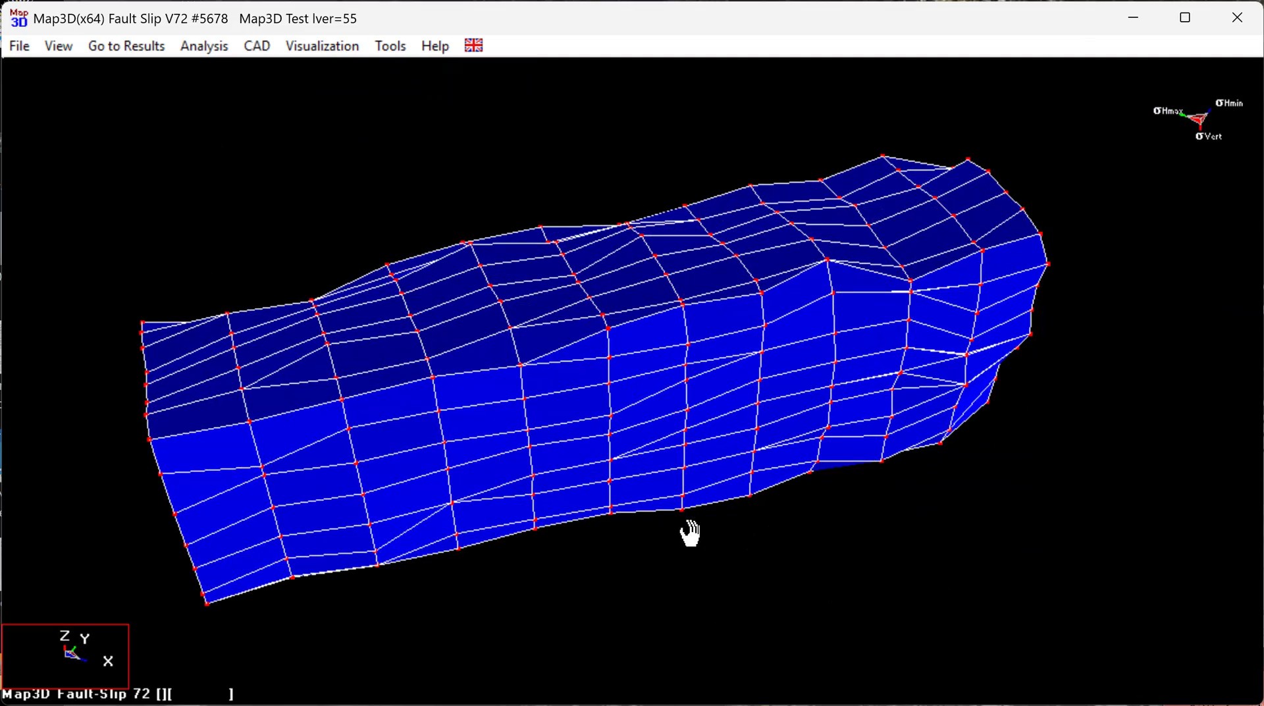
Task: Click the Map3D Fault-Slip 72 status text
Action: pos(76,694)
